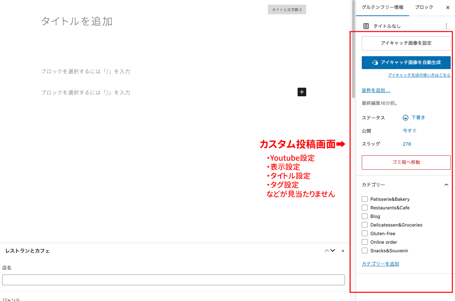Select the グルテンフリー情報 tab
This screenshot has width=455, height=301.
click(382, 8)
